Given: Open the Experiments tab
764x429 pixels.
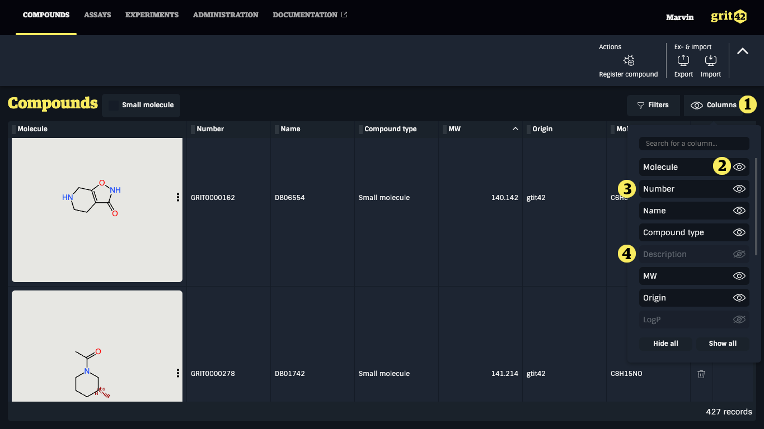Looking at the screenshot, I should click(152, 15).
